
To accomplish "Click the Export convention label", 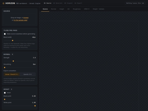I will coord(10,71).
